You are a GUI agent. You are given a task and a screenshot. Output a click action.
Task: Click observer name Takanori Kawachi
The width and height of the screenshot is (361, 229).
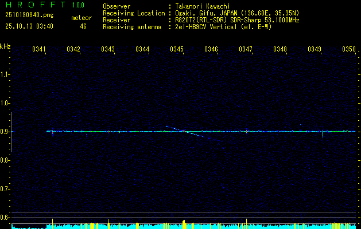(203, 6)
